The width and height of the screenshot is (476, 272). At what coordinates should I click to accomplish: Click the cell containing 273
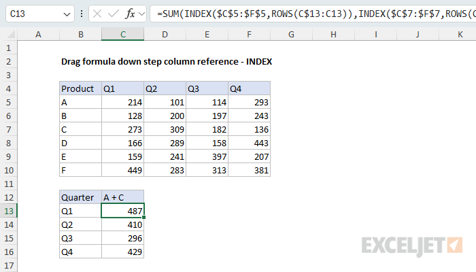tap(122, 129)
